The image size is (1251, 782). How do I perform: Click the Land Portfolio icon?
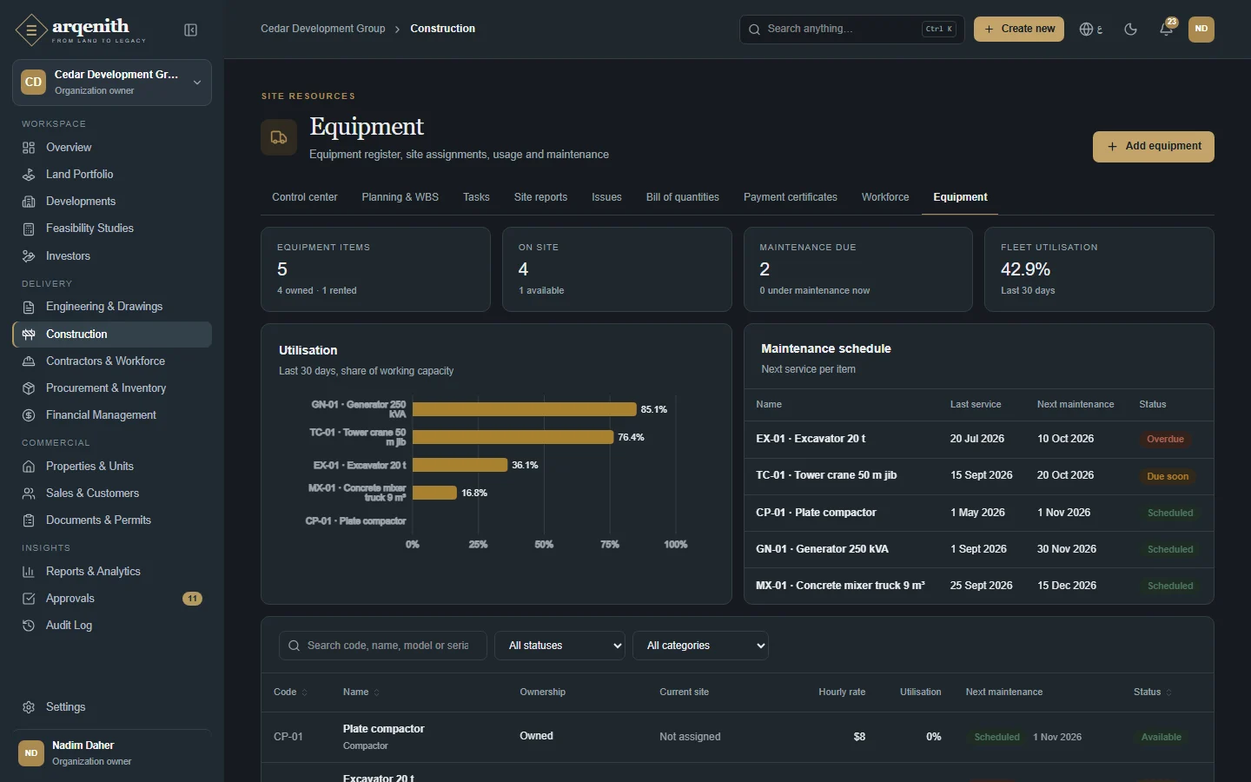tap(29, 175)
